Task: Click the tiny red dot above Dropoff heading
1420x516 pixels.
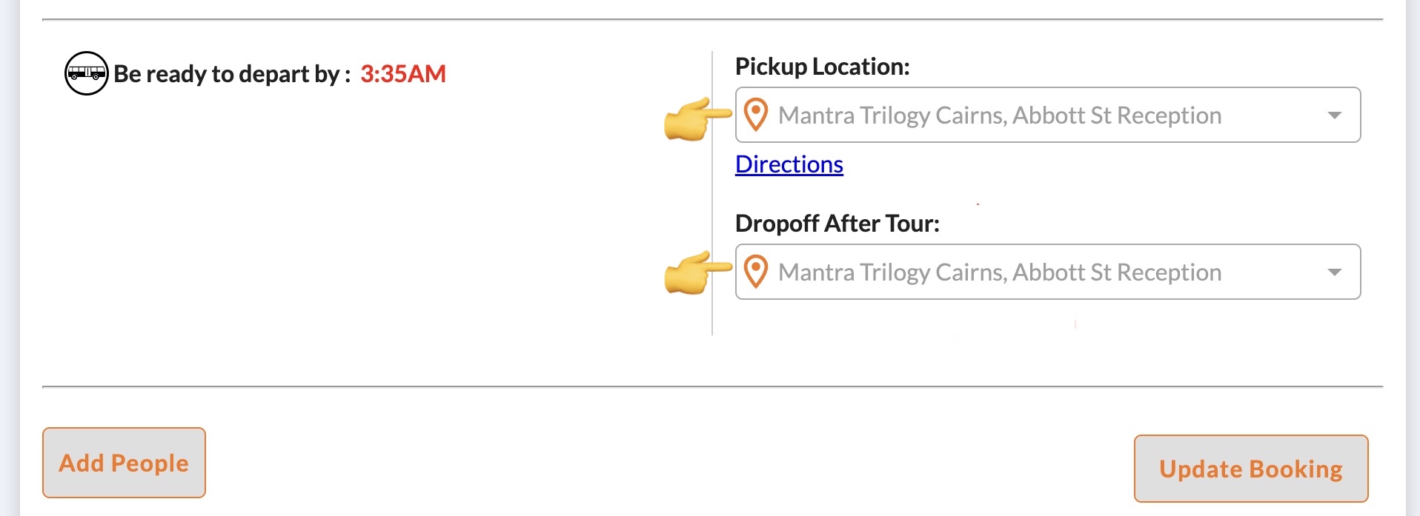Action: pyautogui.click(x=978, y=204)
